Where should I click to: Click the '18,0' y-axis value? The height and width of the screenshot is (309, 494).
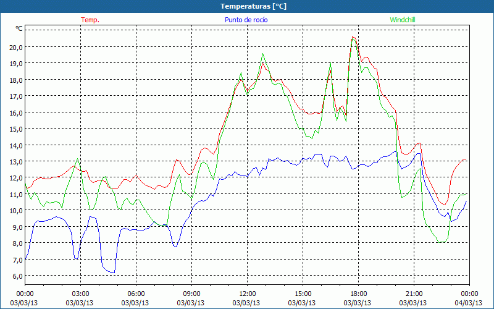(16, 80)
